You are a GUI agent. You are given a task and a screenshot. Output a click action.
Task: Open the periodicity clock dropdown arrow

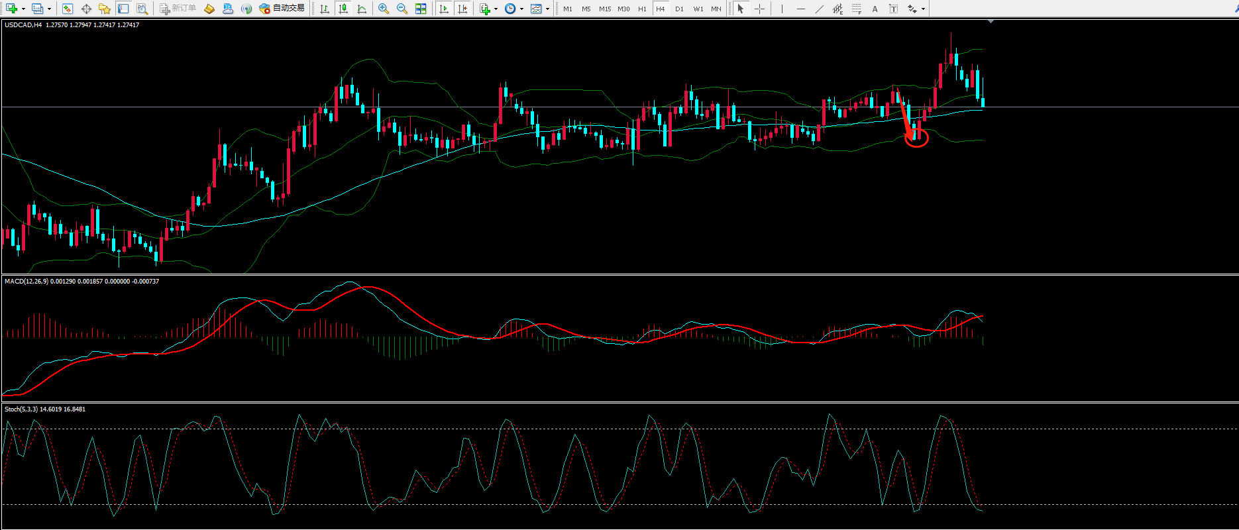click(x=521, y=9)
